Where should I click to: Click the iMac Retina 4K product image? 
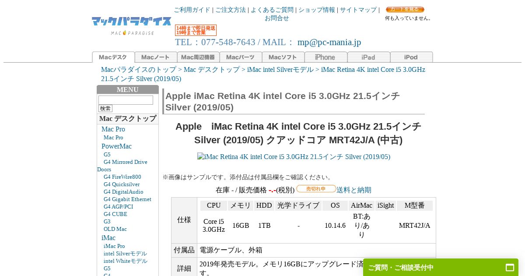click(294, 156)
